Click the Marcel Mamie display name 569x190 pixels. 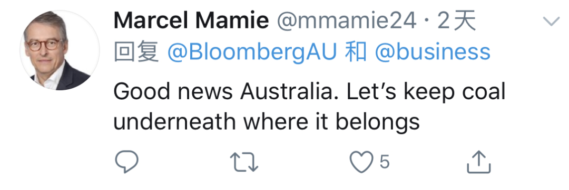click(191, 22)
